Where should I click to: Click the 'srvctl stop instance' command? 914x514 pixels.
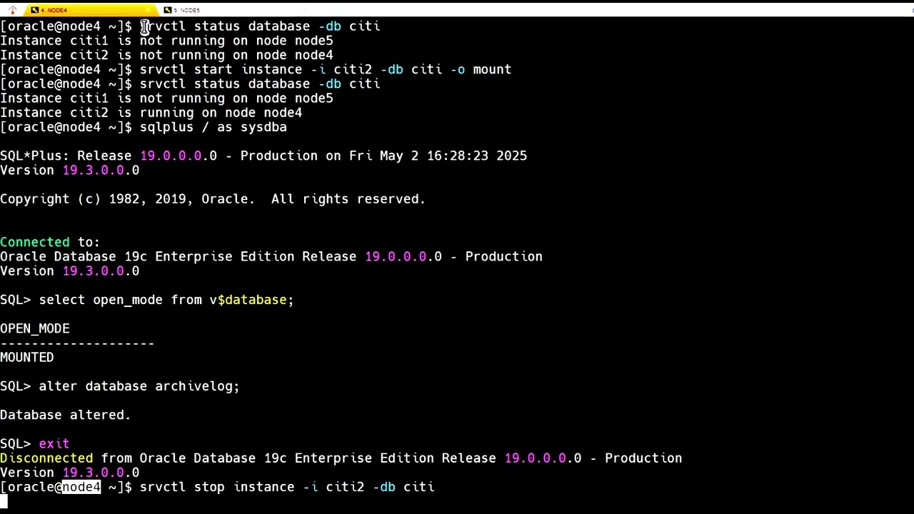click(x=287, y=487)
